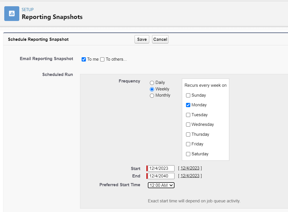Enable the 'To others...' checkbox
The height and width of the screenshot is (212, 288).
pyautogui.click(x=102, y=59)
